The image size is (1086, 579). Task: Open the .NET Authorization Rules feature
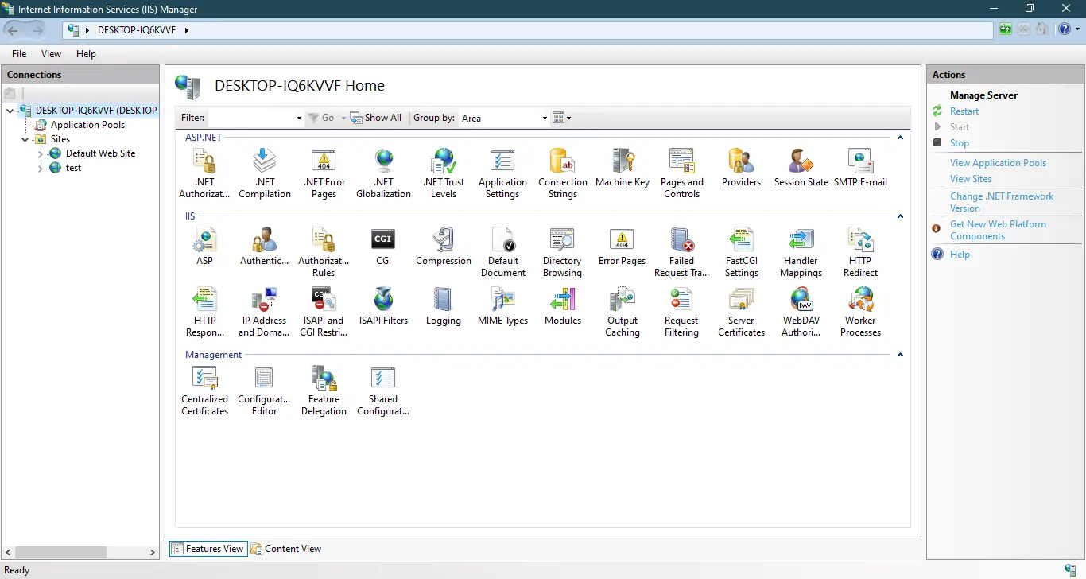(x=204, y=173)
